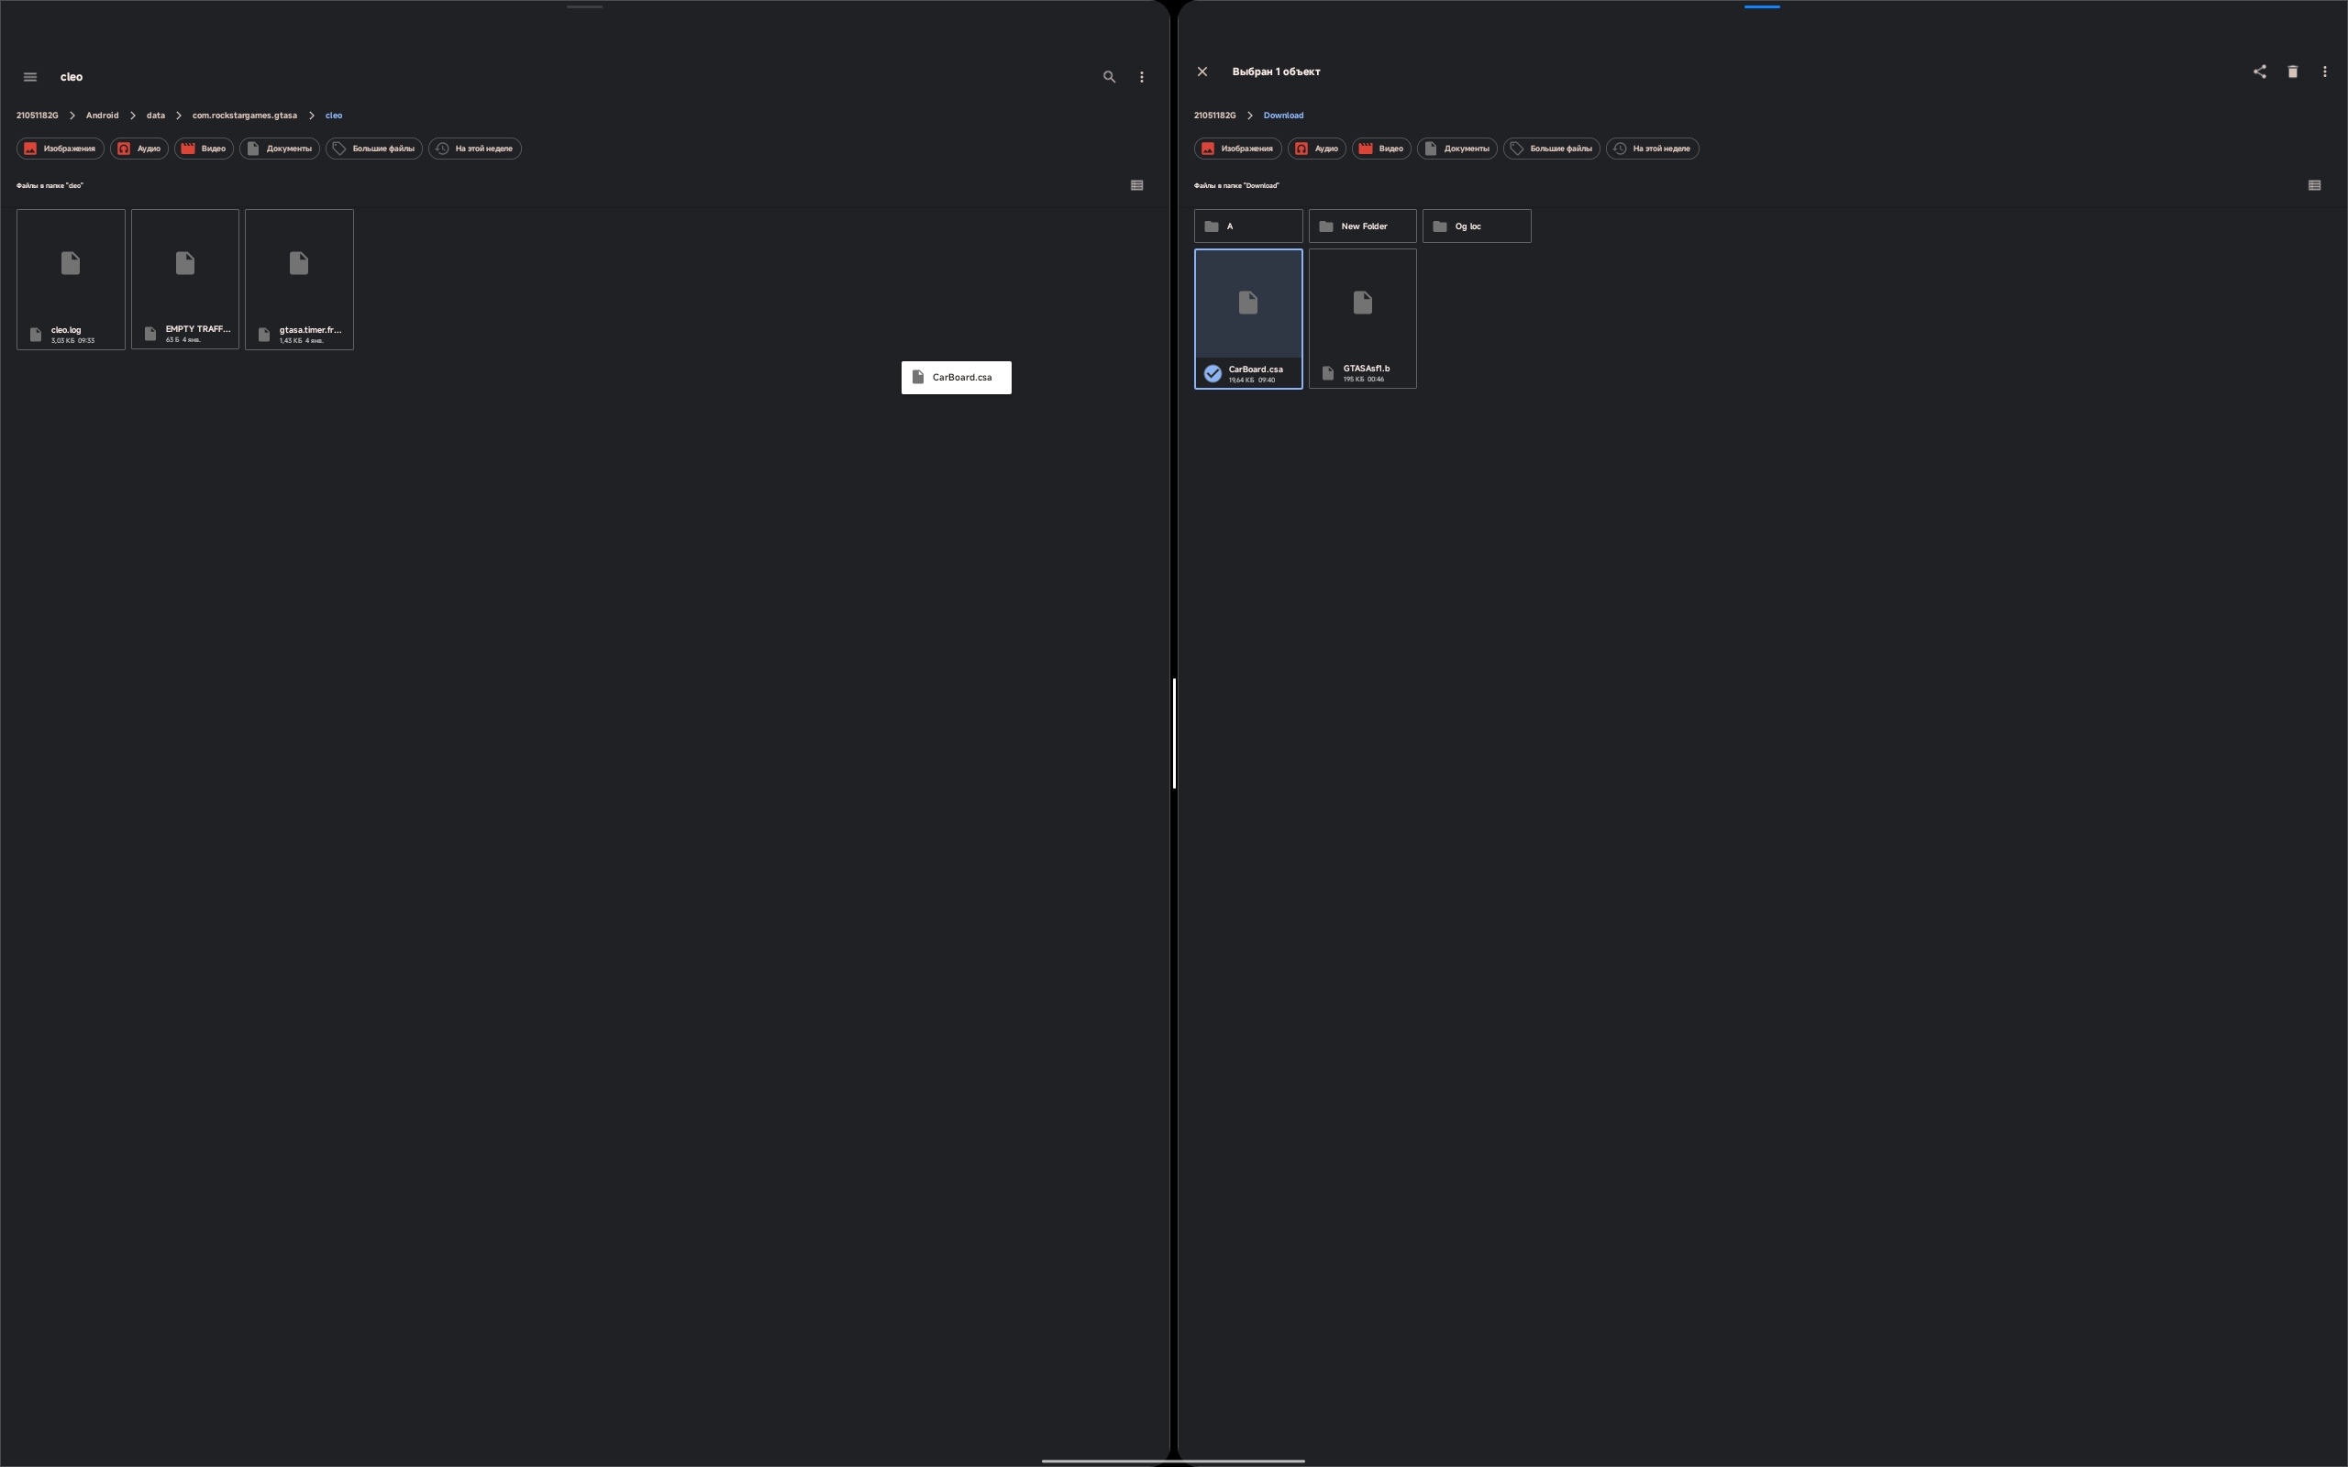The image size is (2348, 1467).
Task: Enable Большие файлы filter in cleo pane
Action: [x=373, y=149]
